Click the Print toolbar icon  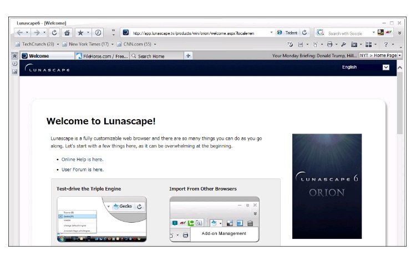[330, 44]
